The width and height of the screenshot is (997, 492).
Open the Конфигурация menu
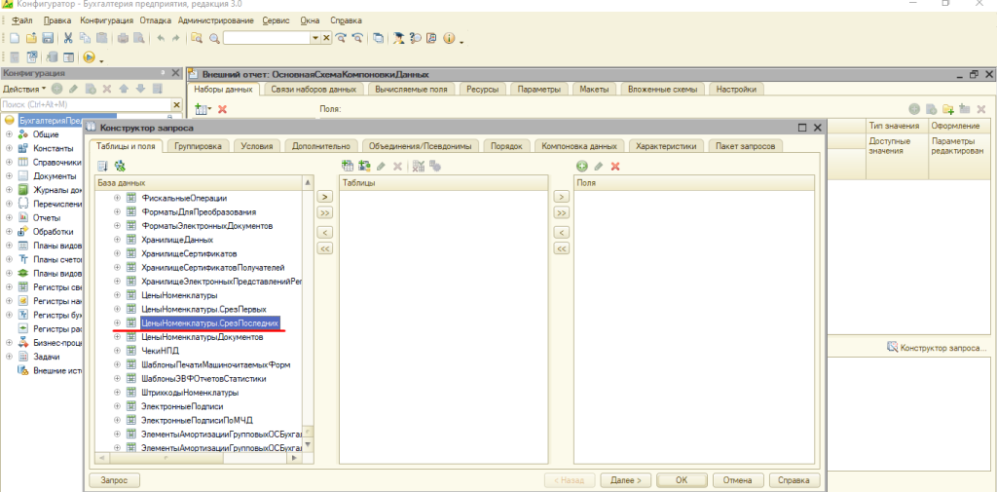click(x=106, y=19)
